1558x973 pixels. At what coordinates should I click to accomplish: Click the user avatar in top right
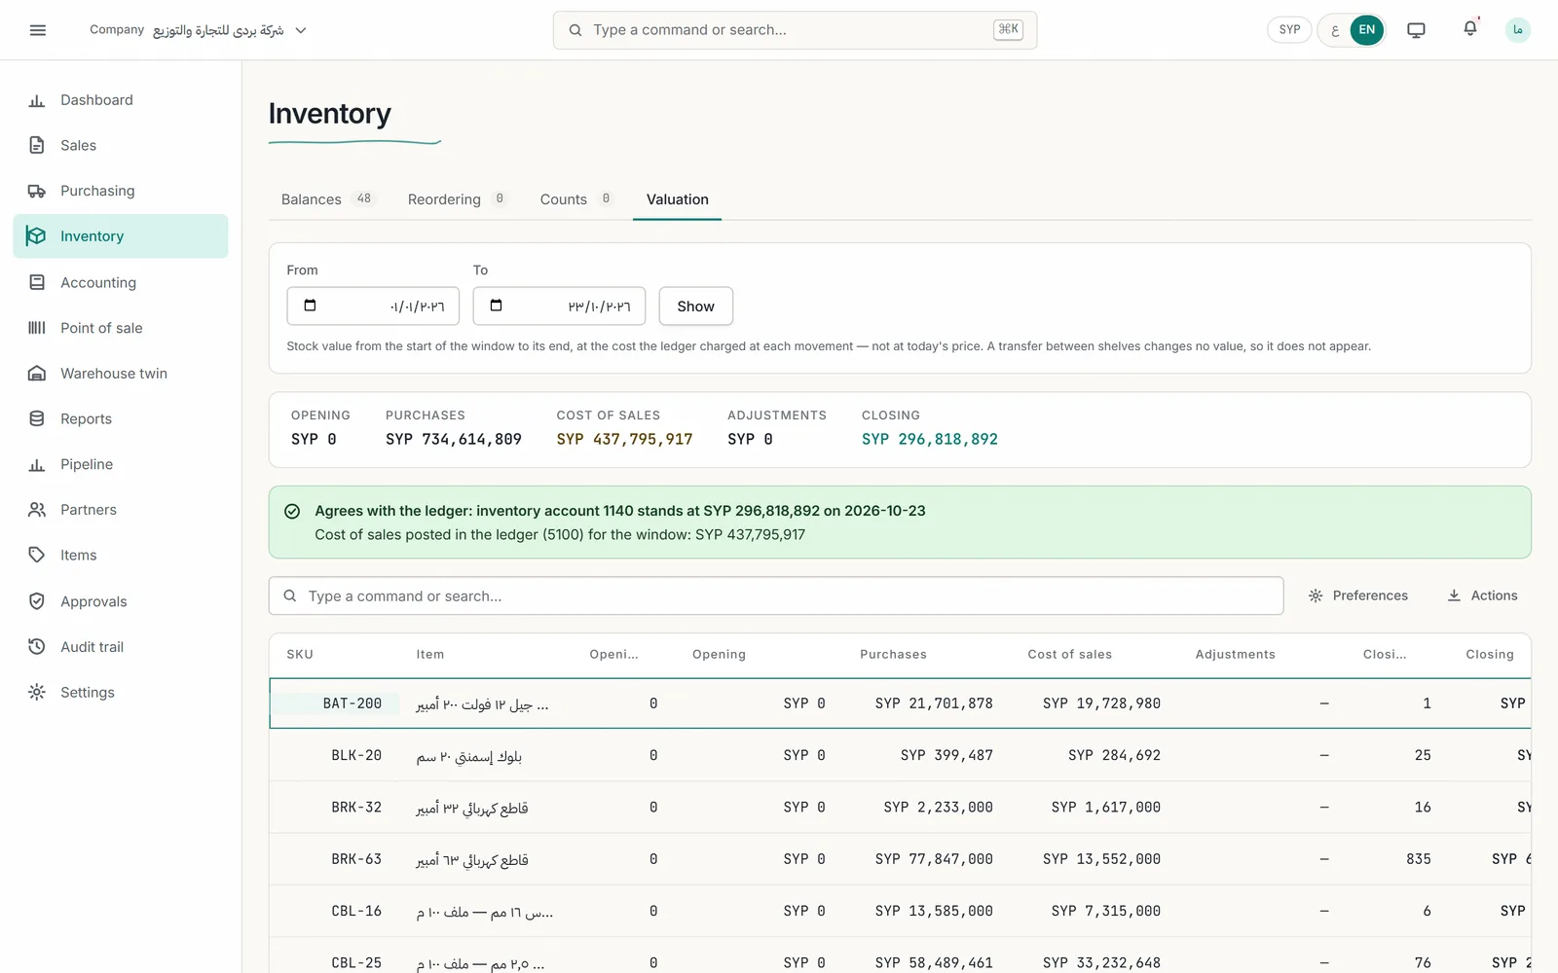pyautogui.click(x=1517, y=30)
